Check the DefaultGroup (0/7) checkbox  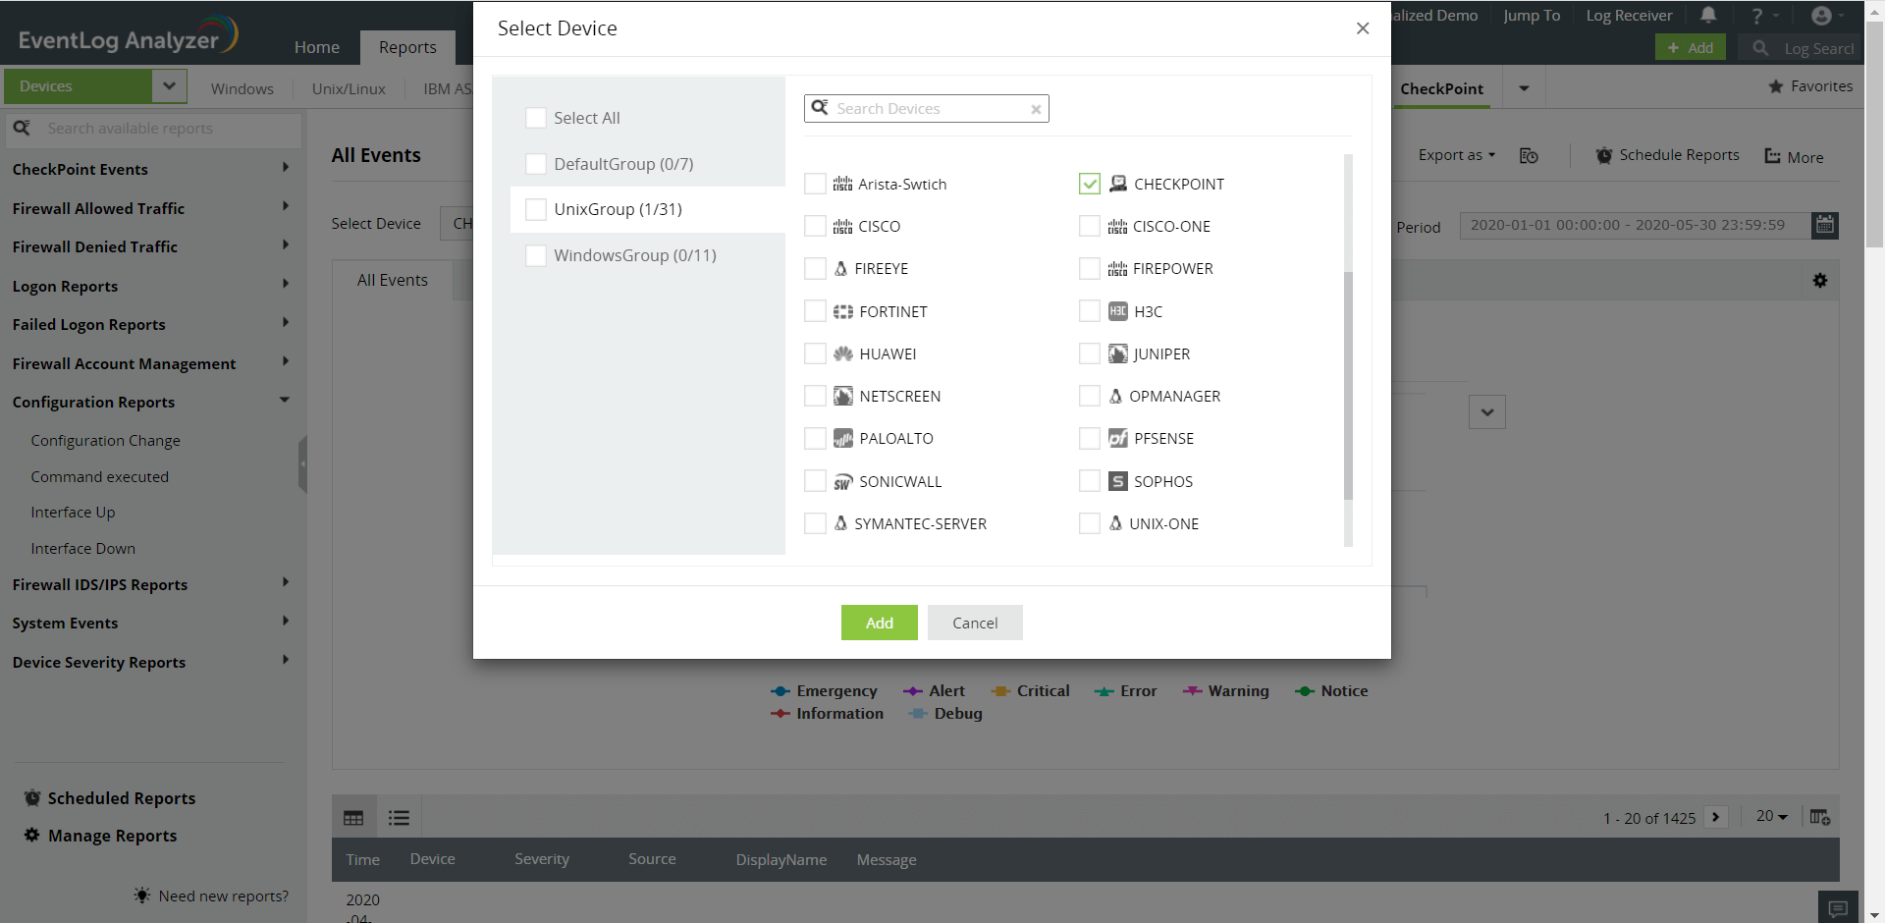tap(536, 164)
